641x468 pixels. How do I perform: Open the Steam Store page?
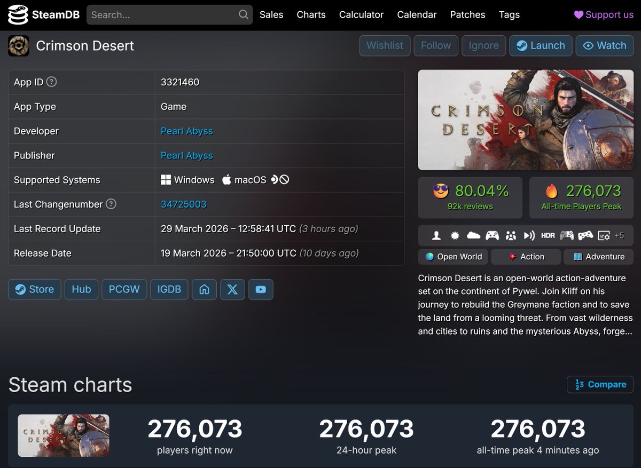click(x=35, y=289)
